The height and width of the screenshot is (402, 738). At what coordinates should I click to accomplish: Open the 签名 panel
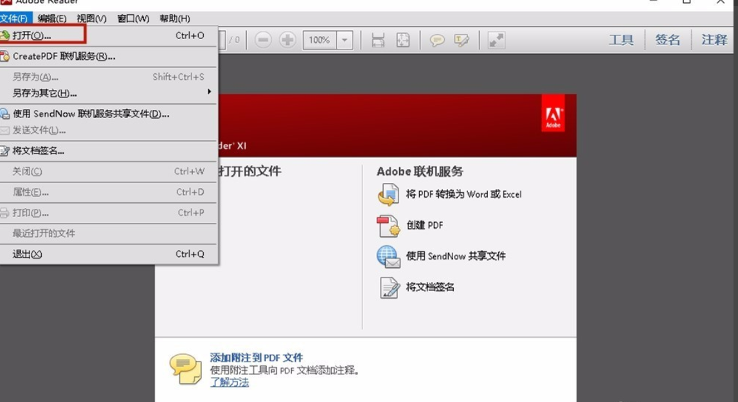tap(669, 39)
